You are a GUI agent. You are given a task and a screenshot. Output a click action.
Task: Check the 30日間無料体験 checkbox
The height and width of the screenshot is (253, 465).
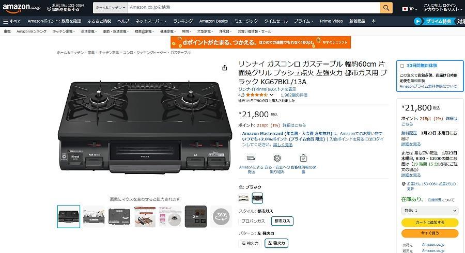(402, 66)
